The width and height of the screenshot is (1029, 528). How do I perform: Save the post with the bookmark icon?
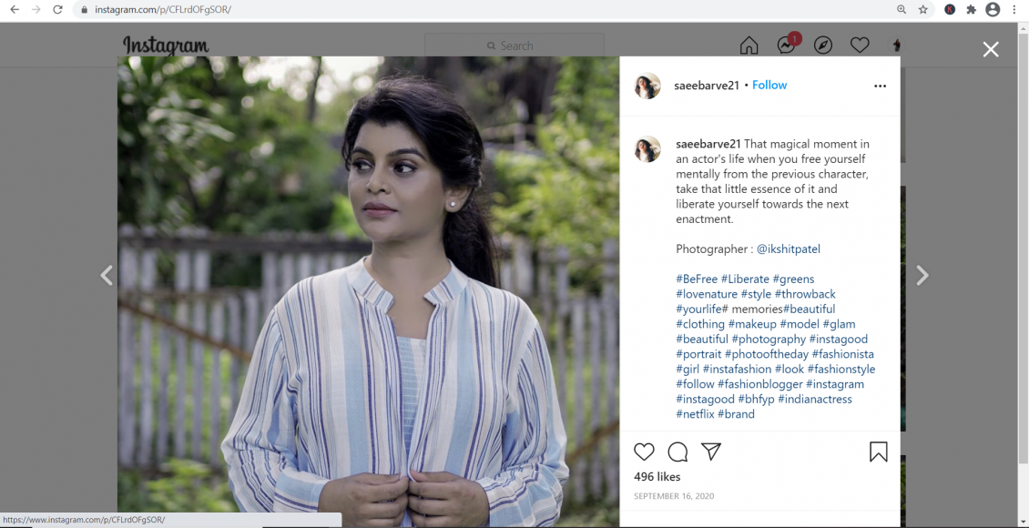[878, 452]
